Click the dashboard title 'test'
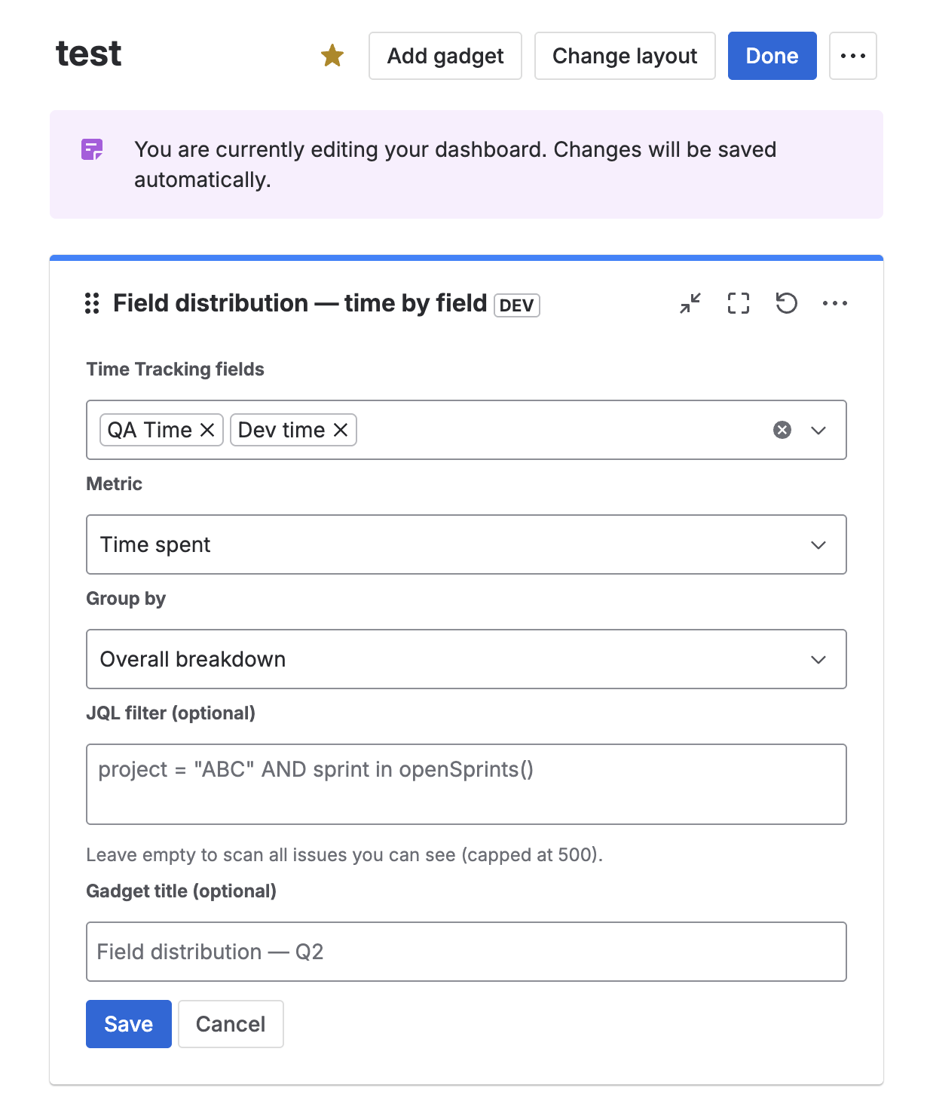The image size is (927, 1107). click(x=89, y=54)
